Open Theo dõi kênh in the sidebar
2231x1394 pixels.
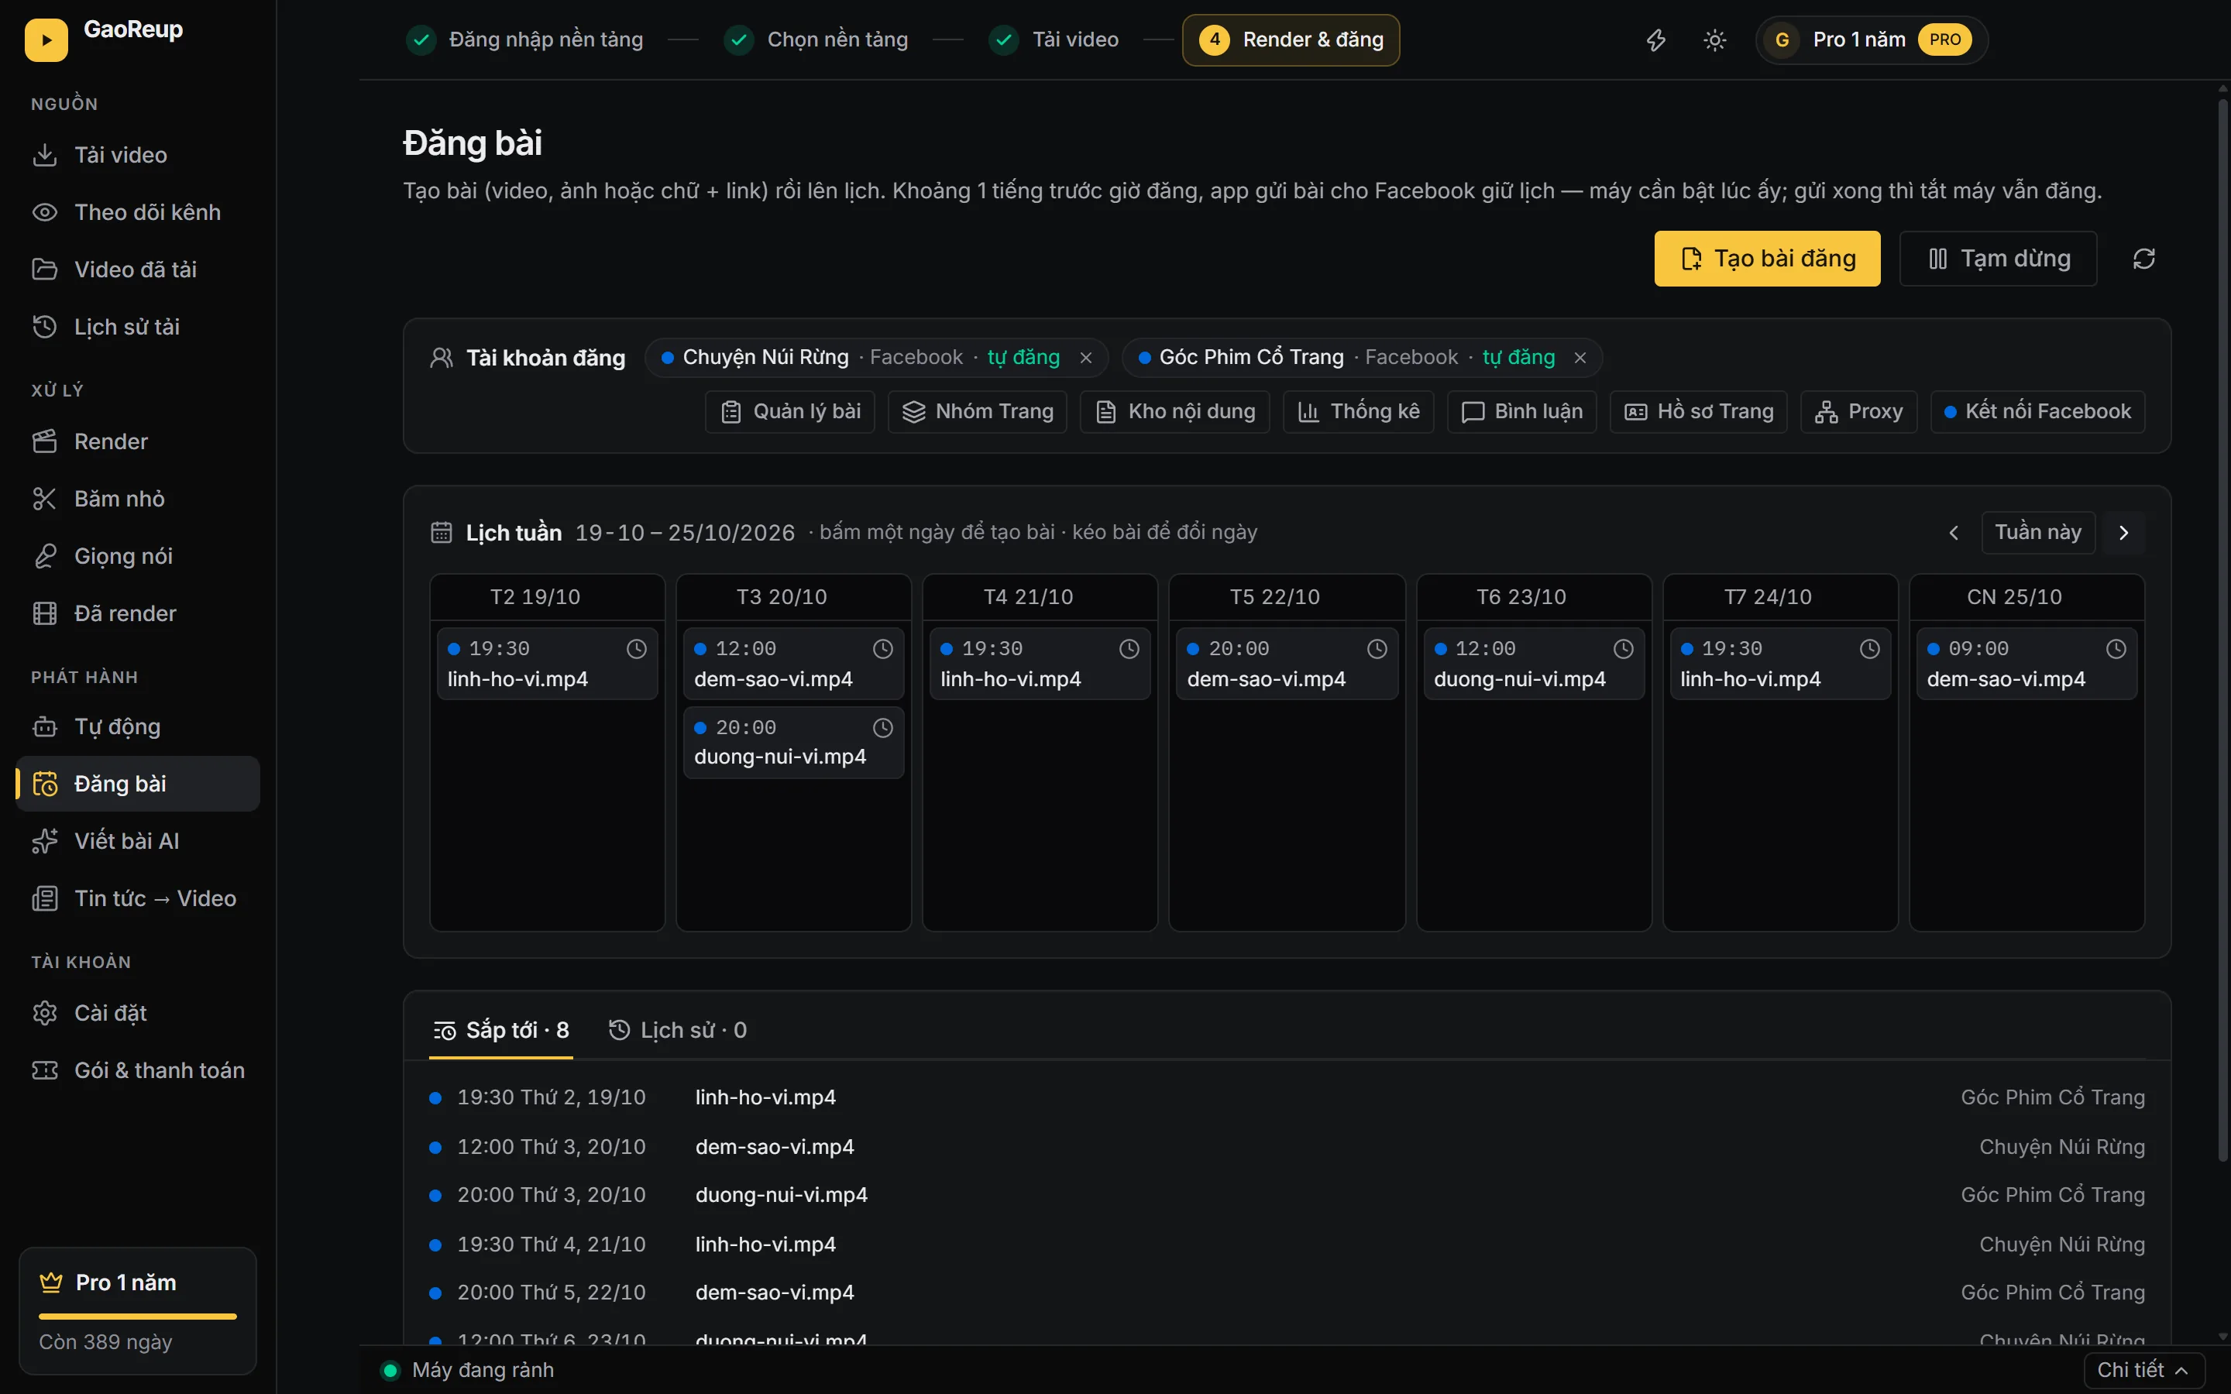click(137, 212)
